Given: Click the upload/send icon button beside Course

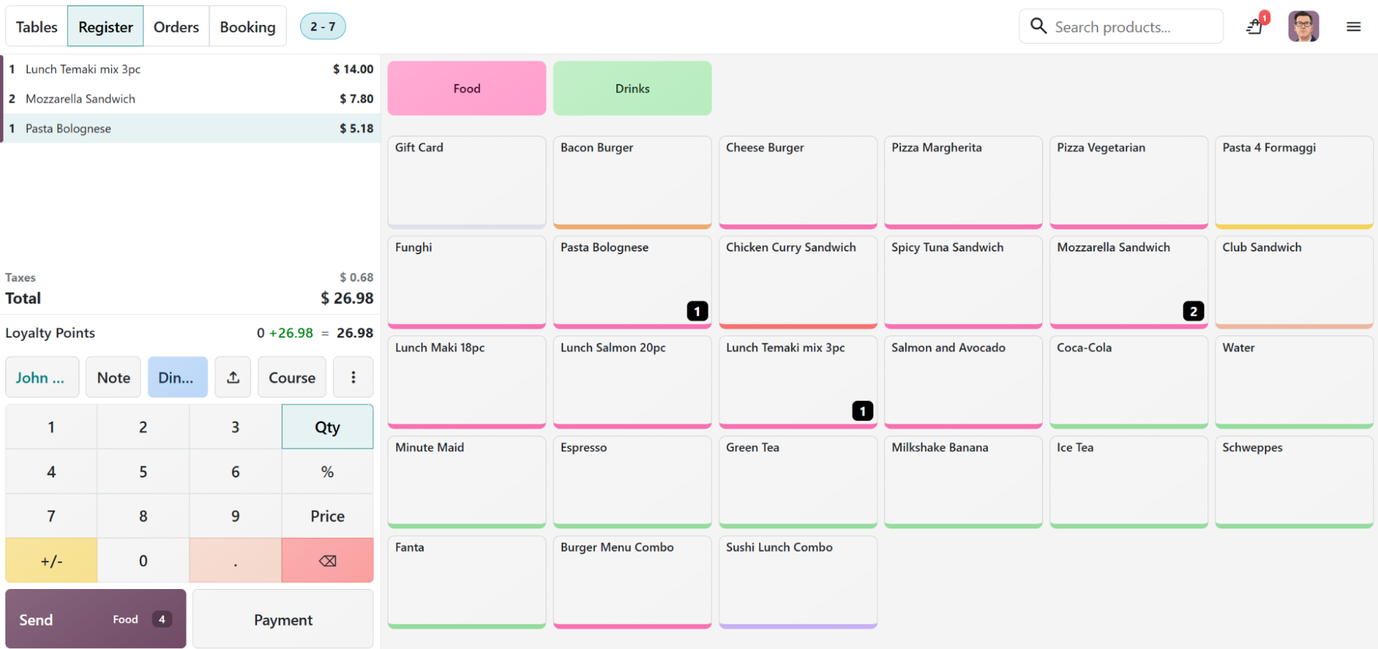Looking at the screenshot, I should (233, 377).
